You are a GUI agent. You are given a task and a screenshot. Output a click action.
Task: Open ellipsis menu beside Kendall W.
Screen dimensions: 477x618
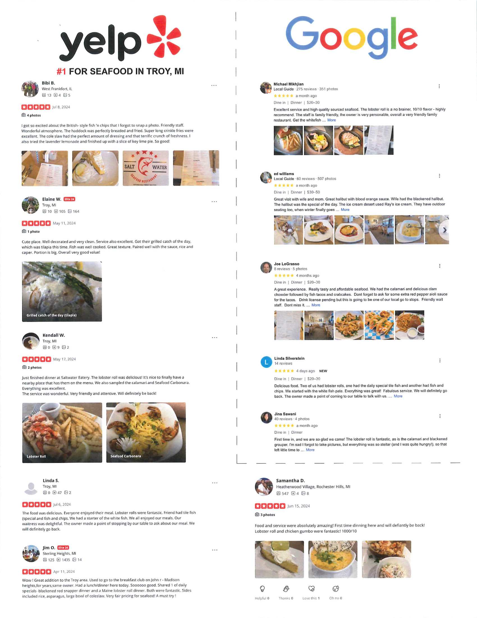click(214, 337)
